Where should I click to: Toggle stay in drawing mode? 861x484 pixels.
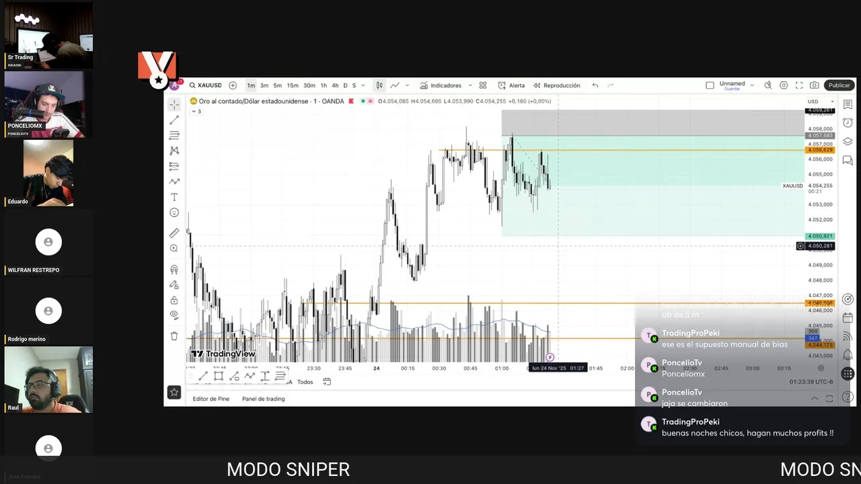coord(174,285)
